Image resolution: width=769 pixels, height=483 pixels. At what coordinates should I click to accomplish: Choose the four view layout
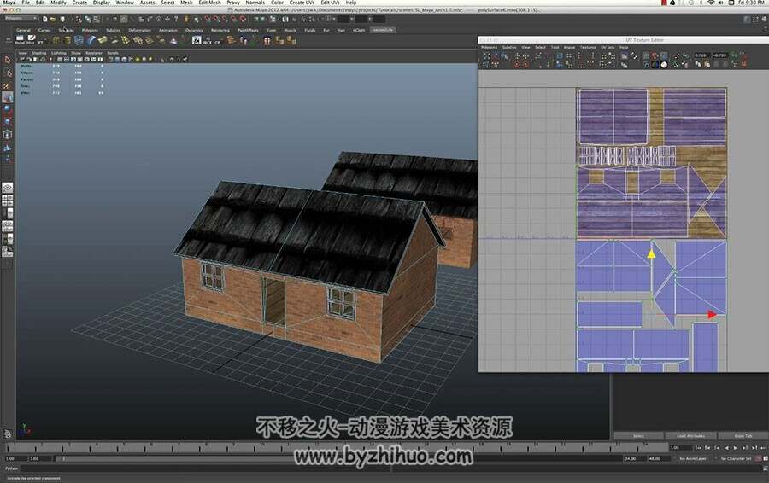[x=8, y=201]
